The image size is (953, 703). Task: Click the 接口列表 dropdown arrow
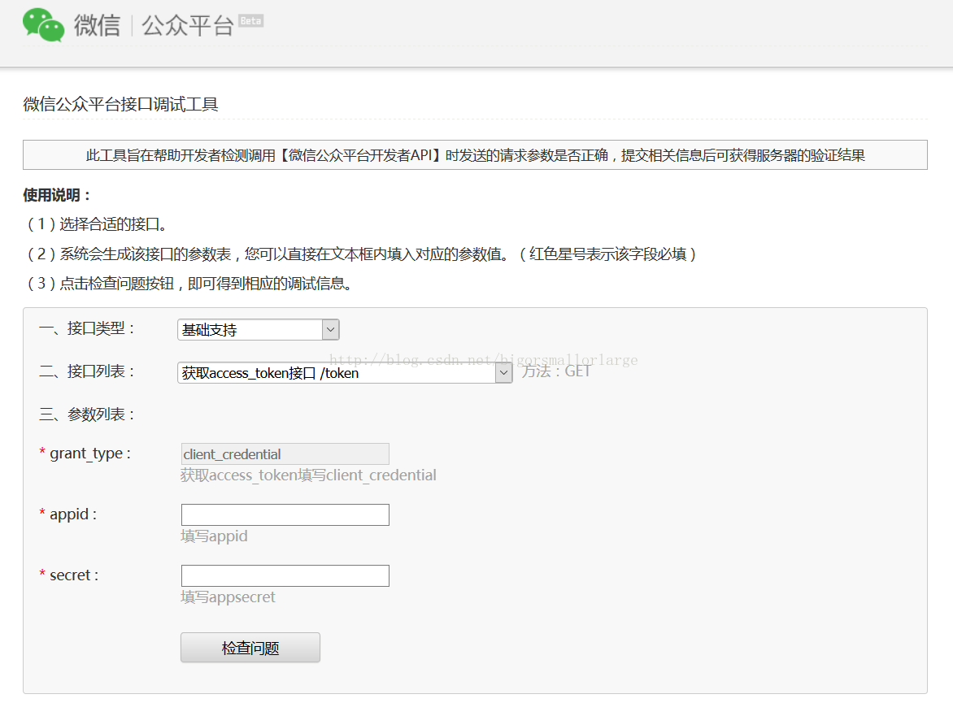pos(505,371)
